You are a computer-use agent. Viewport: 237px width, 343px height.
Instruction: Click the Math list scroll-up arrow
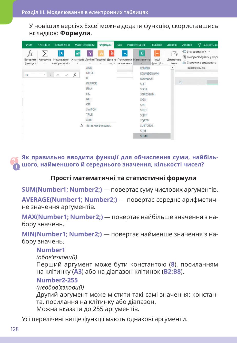click(x=173, y=68)
